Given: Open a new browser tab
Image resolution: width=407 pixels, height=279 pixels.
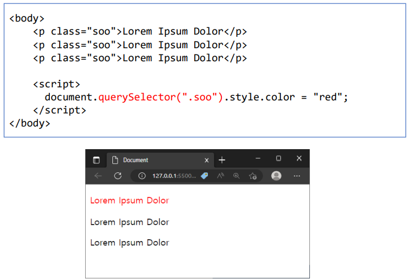Looking at the screenshot, I should click(x=222, y=160).
